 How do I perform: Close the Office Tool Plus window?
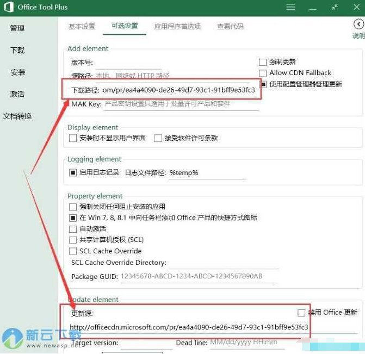pos(356,7)
